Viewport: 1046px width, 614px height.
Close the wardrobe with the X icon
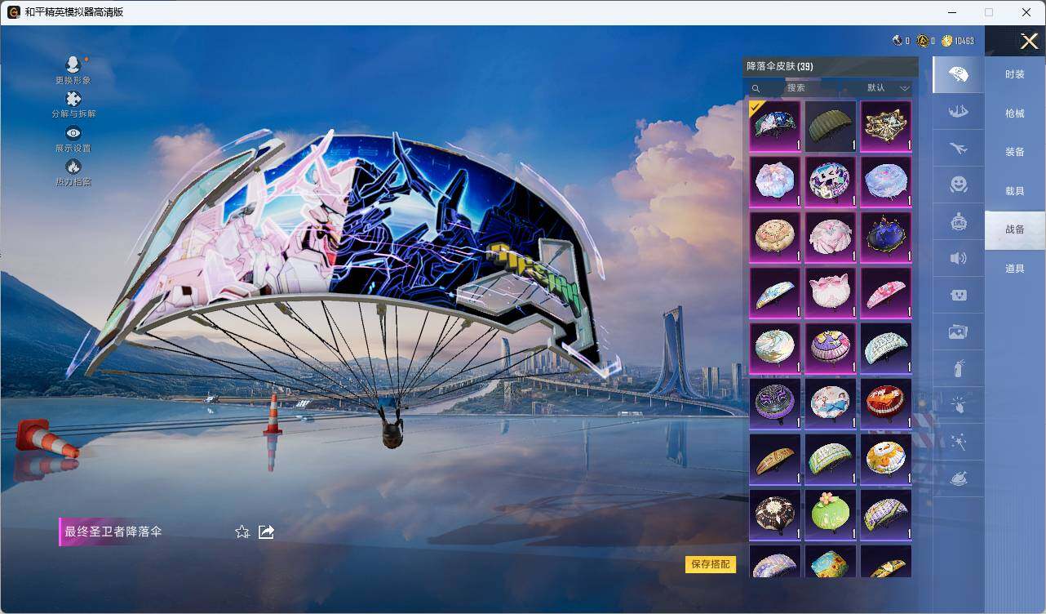1030,41
